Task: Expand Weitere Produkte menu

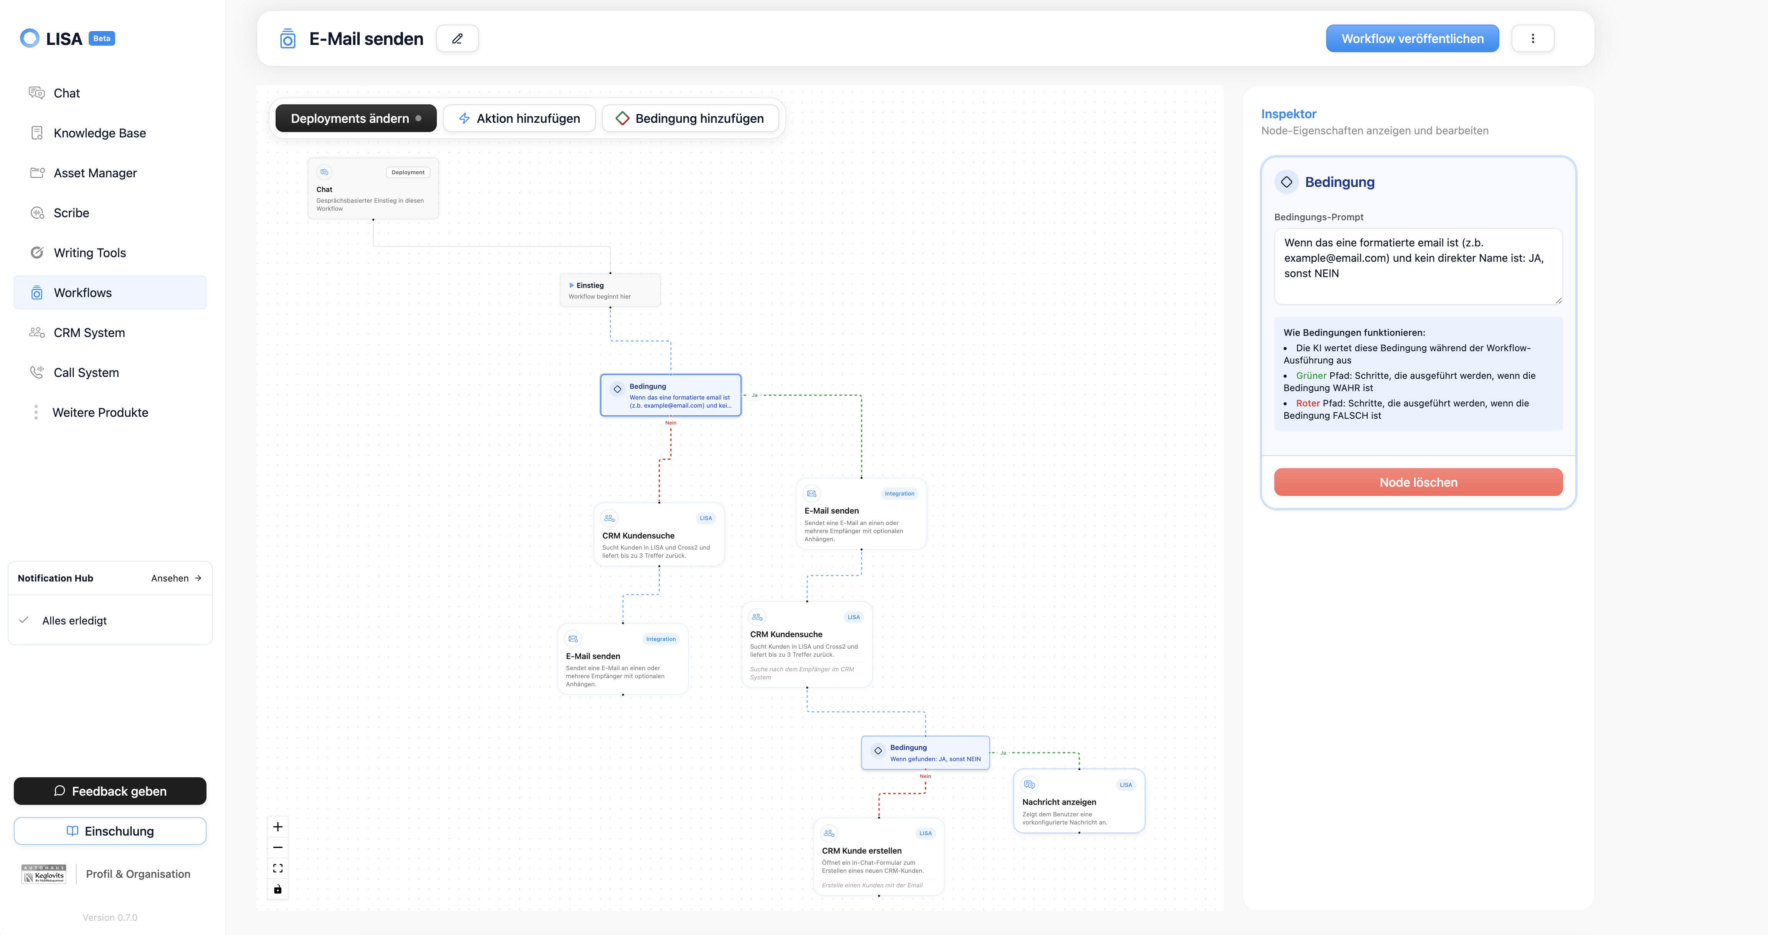Action: point(100,413)
